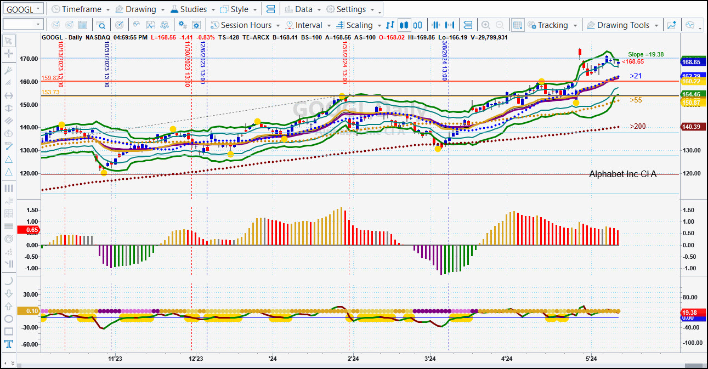
Task: Select the arc drawing tool
Action: coord(9,280)
